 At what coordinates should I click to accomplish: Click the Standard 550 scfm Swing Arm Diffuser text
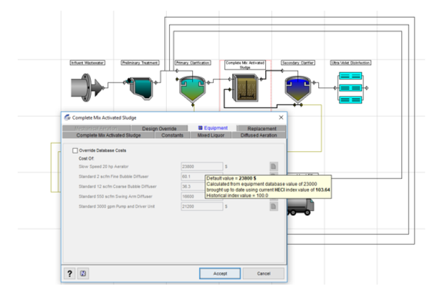[116, 196]
